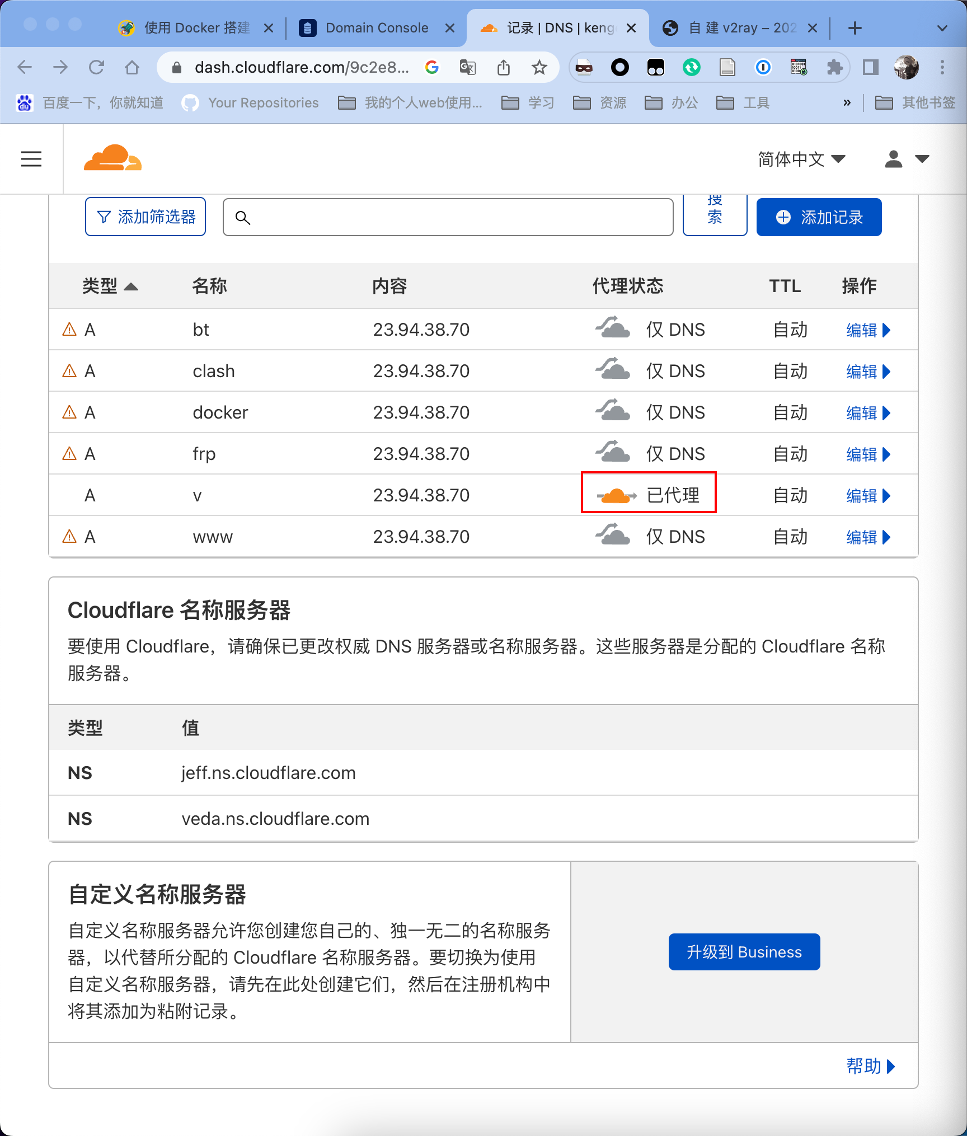Click the translate page icon
This screenshot has width=967, height=1136.
click(467, 68)
